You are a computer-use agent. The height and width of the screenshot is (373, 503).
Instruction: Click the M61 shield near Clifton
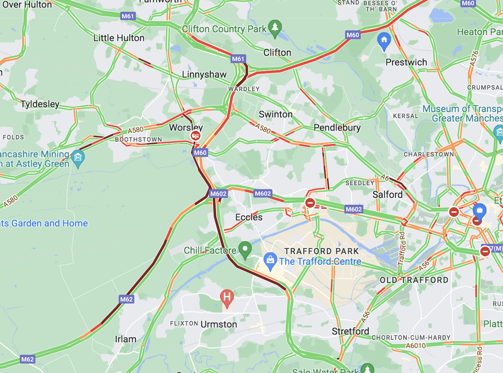coord(238,59)
